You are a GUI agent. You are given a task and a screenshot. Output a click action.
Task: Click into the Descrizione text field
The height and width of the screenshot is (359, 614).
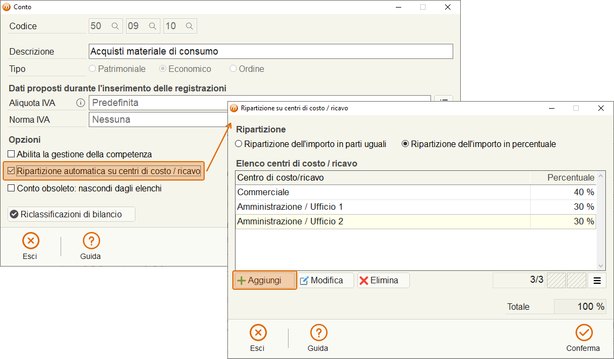pos(271,51)
